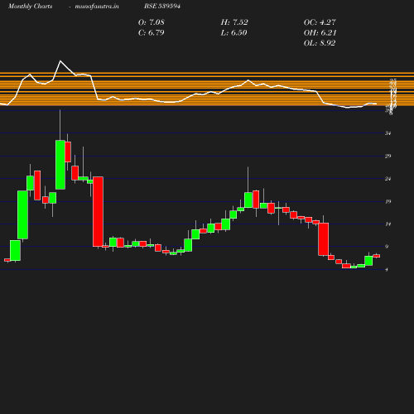Click the price axis label 24
The image size is (414, 414).
(388, 179)
